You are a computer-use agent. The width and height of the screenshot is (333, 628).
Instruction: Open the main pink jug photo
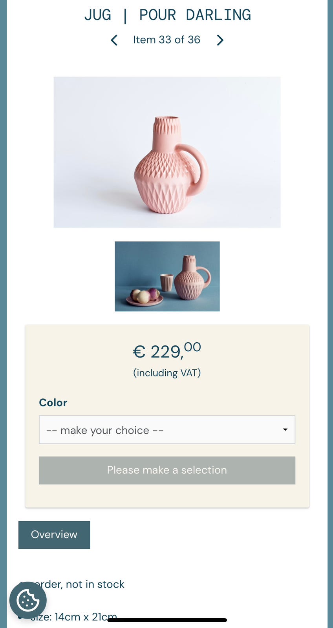pyautogui.click(x=167, y=152)
